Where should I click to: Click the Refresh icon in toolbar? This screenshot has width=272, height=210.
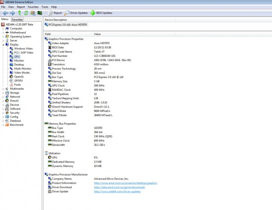(26, 13)
